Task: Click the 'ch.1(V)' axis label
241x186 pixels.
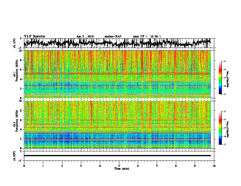Action: 15,43
